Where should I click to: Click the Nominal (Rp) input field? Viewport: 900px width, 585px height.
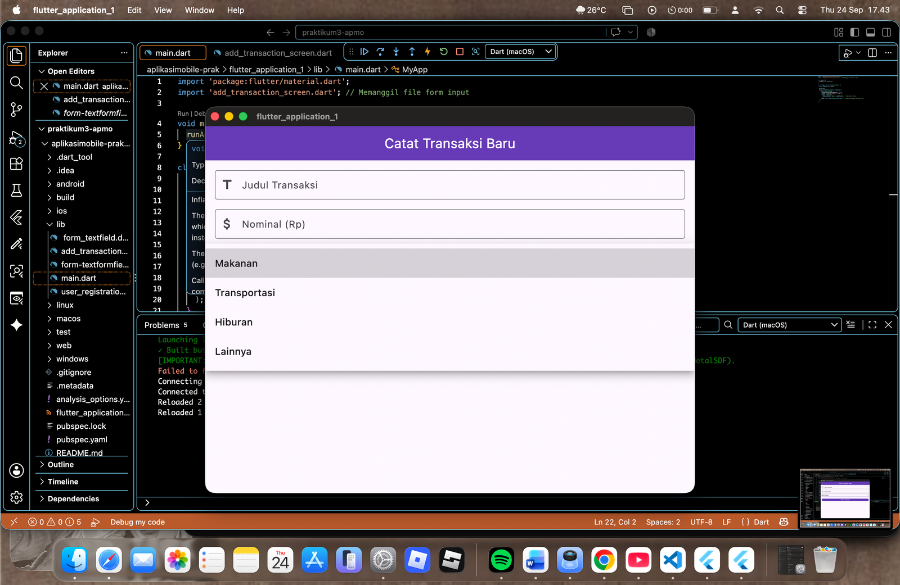(450, 224)
